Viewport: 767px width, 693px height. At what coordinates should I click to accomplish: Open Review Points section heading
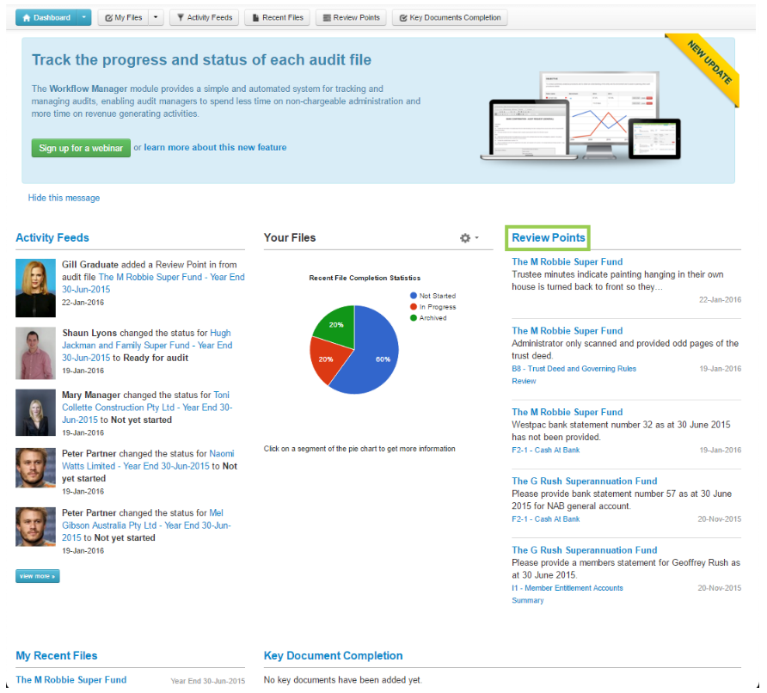click(x=548, y=238)
